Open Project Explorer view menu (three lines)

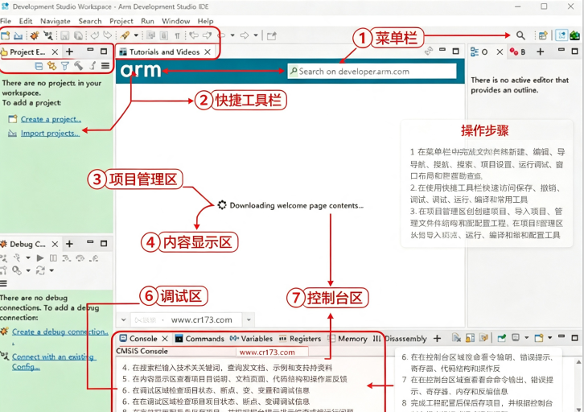pyautogui.click(x=105, y=66)
